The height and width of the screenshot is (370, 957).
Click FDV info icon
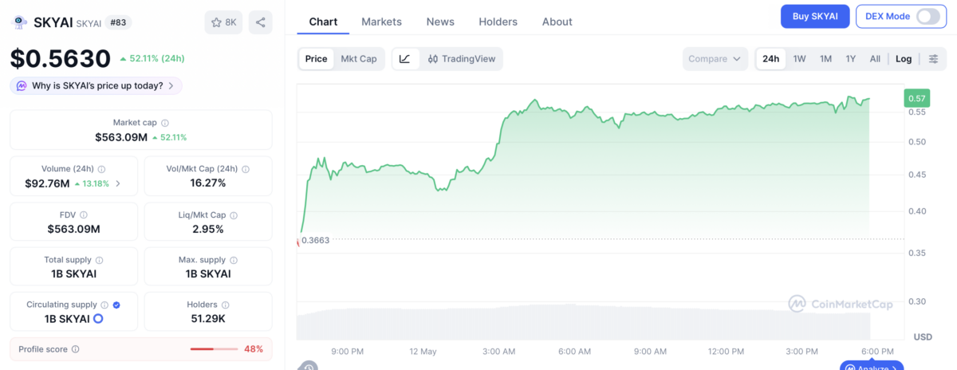84,215
